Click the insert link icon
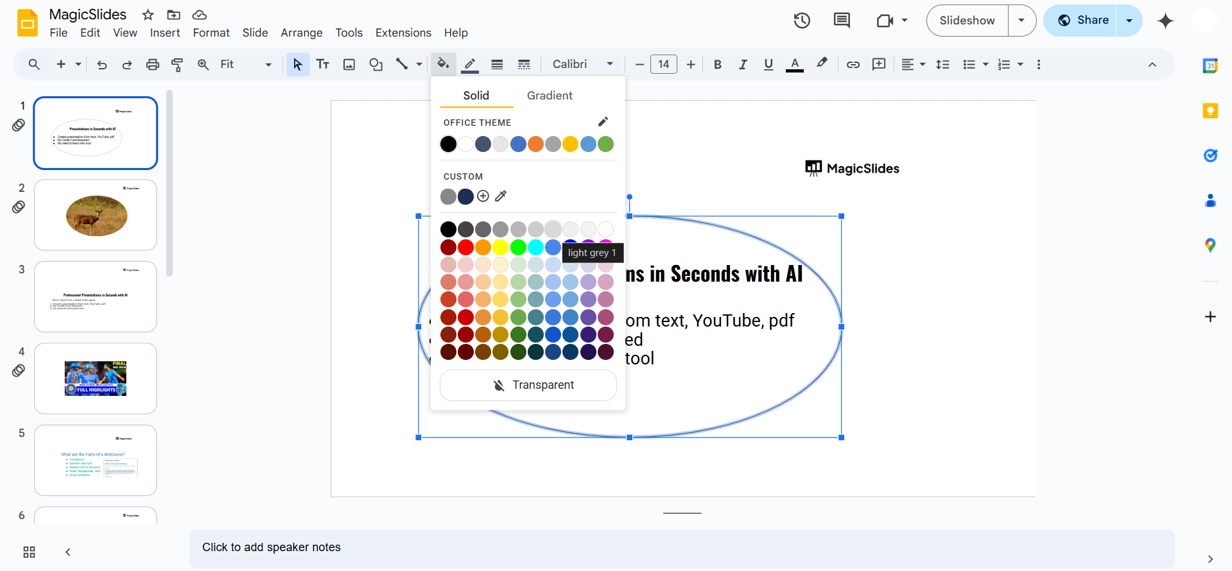The height and width of the screenshot is (571, 1232). [853, 64]
